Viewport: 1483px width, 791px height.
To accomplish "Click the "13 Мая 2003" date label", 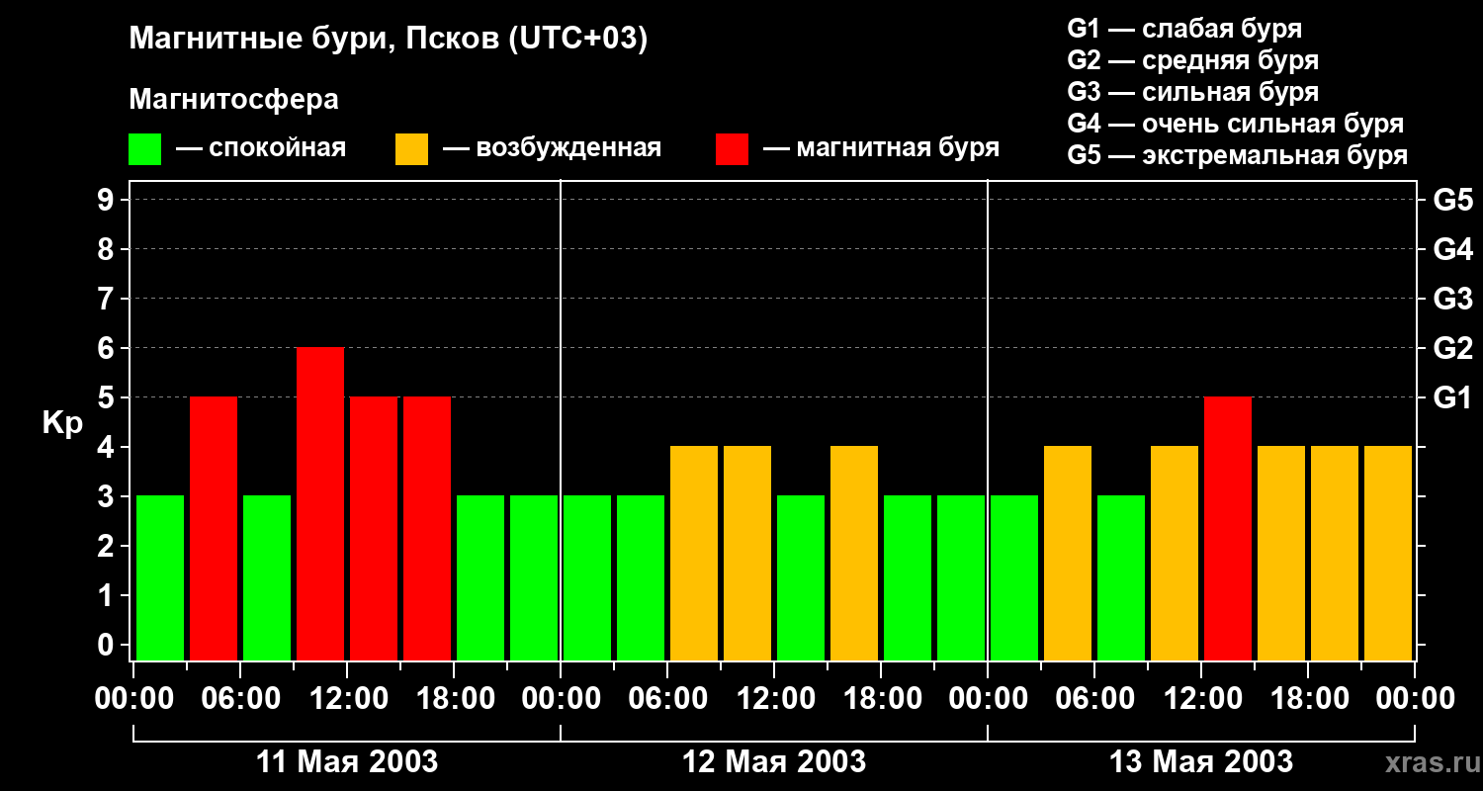I will [1201, 761].
